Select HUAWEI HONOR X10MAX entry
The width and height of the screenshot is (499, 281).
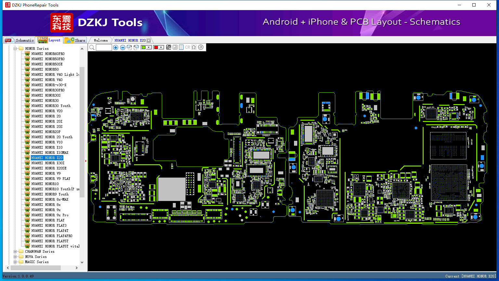click(50, 153)
